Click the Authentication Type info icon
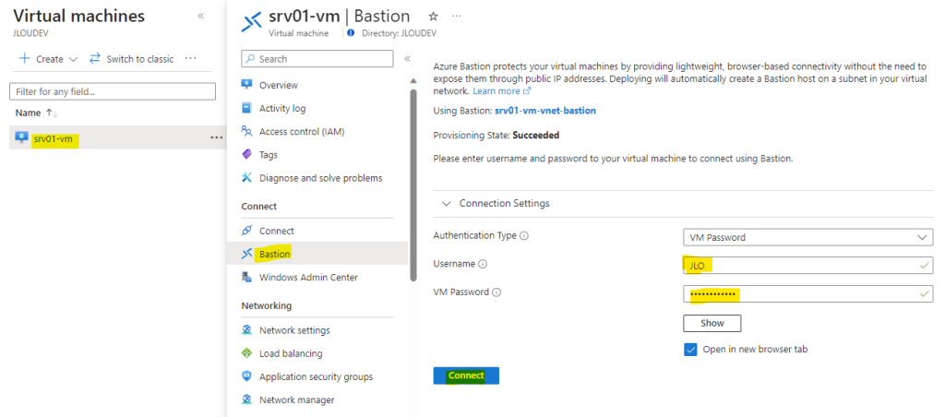 coord(524,236)
